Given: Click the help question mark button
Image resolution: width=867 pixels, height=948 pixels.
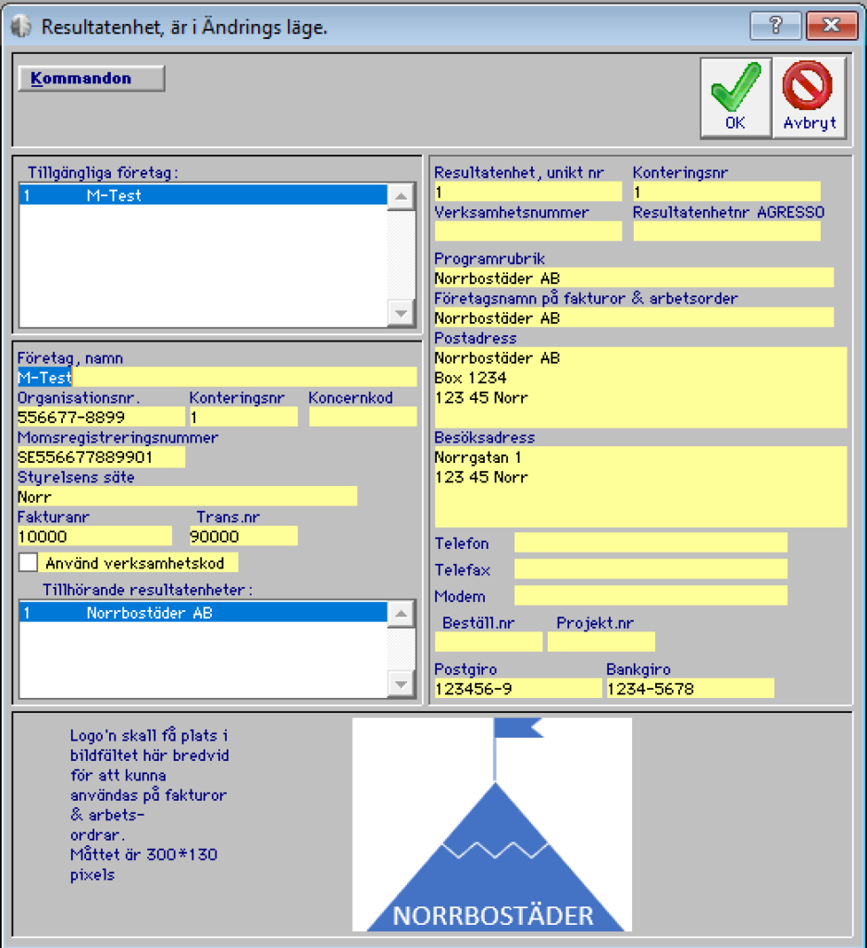Looking at the screenshot, I should [775, 26].
